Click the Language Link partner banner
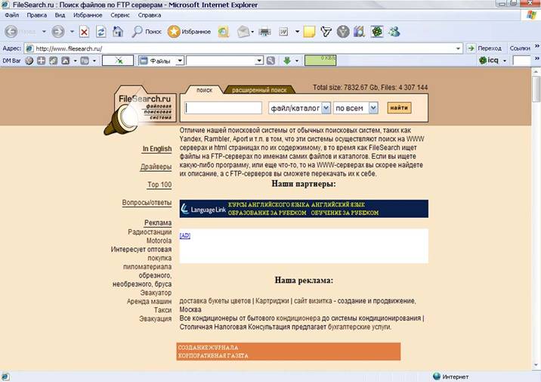The image size is (541, 382). click(x=304, y=209)
